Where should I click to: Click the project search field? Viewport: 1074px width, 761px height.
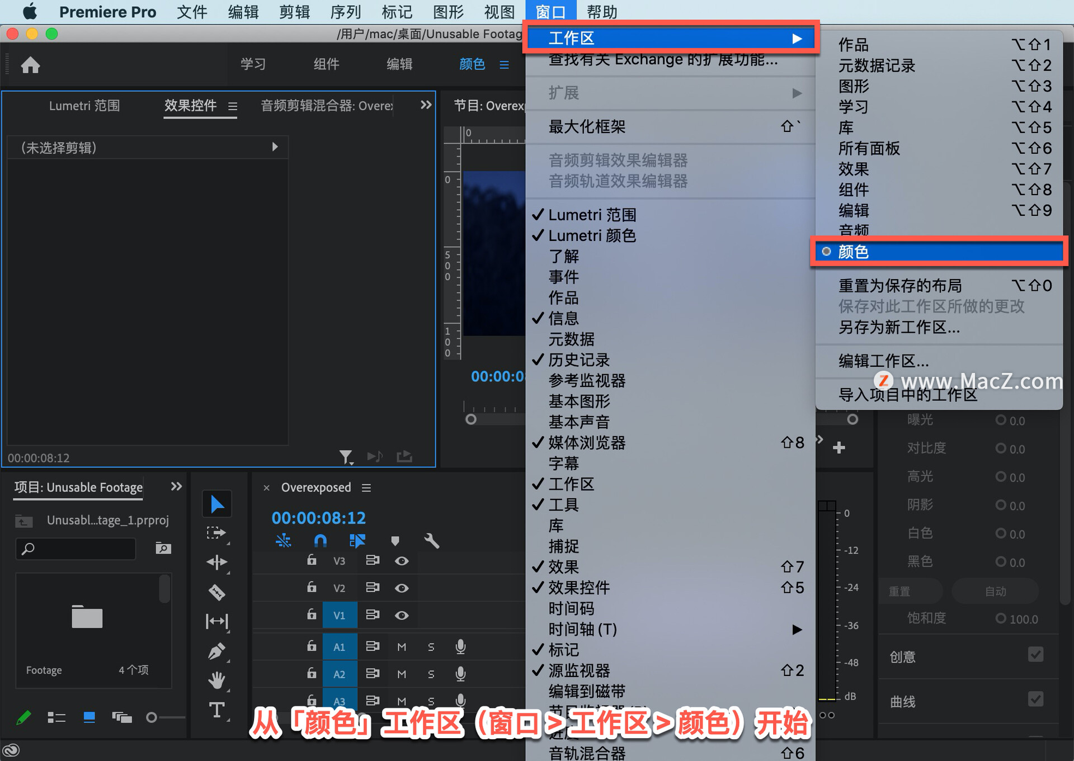pos(76,549)
